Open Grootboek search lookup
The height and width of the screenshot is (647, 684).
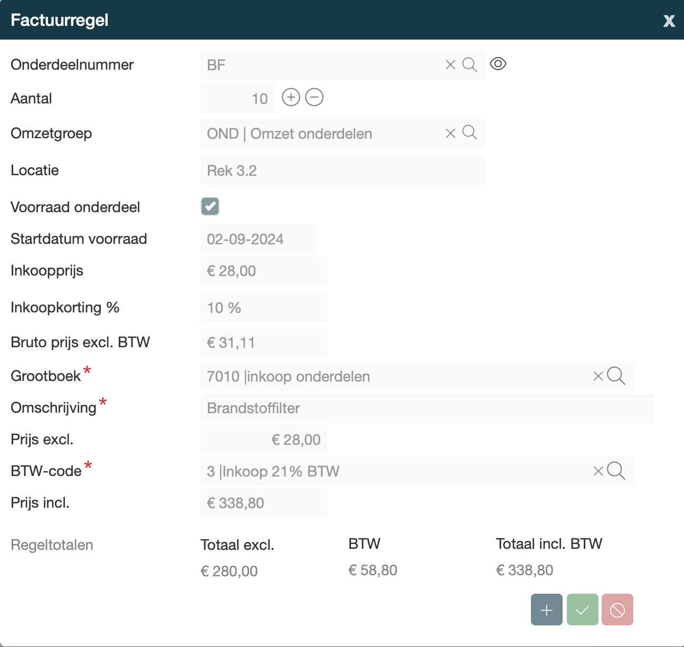pos(616,376)
